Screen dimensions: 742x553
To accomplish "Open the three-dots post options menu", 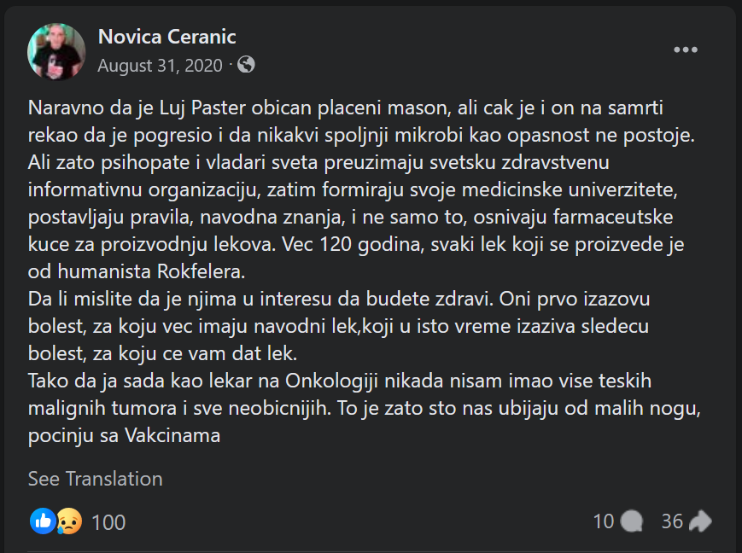I will (x=686, y=50).
